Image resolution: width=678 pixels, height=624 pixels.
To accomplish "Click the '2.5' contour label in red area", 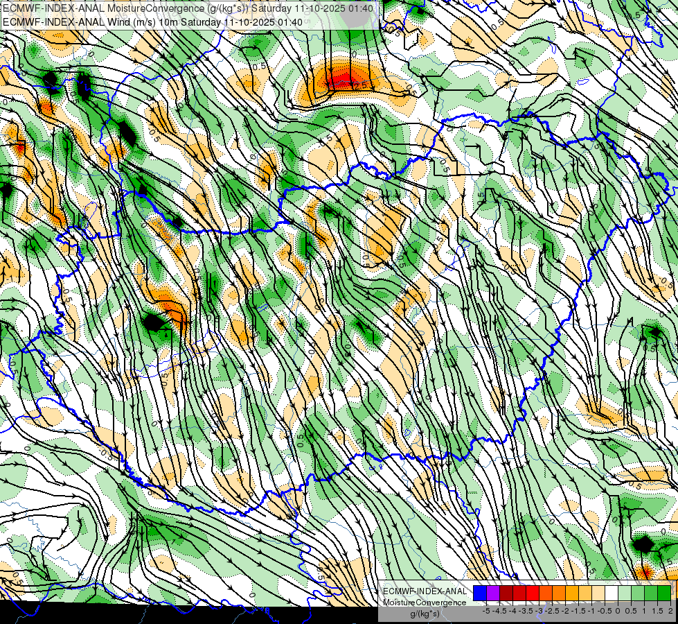I will (360, 86).
